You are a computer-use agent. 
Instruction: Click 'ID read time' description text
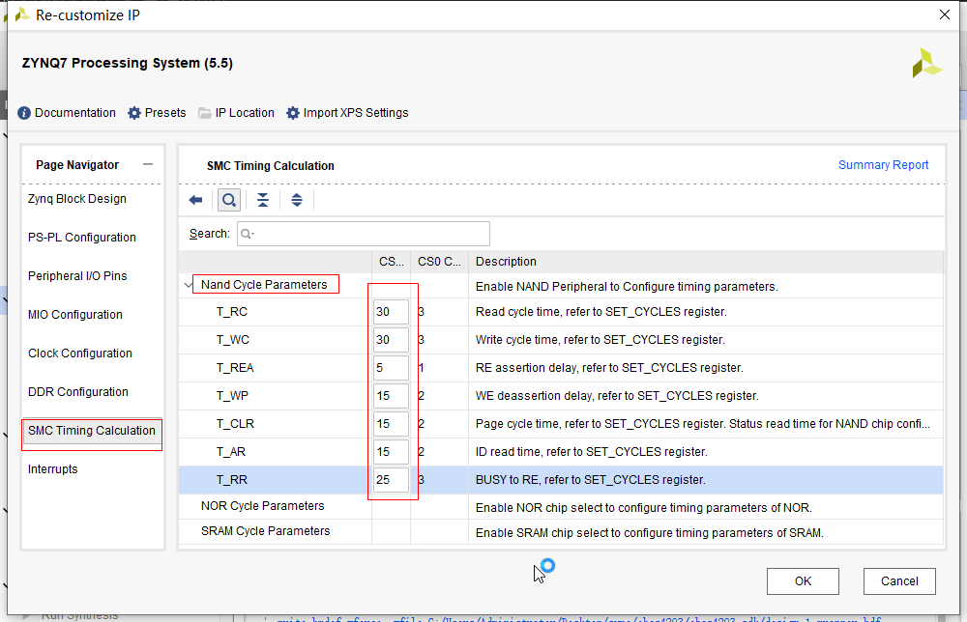(x=592, y=452)
